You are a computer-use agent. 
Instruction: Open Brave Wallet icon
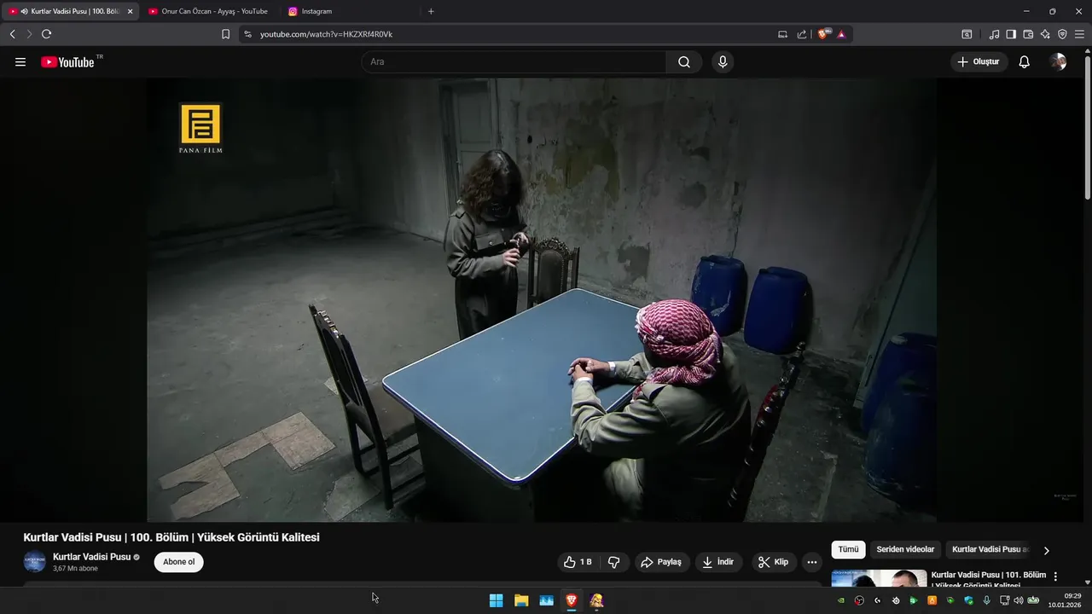pos(1028,34)
